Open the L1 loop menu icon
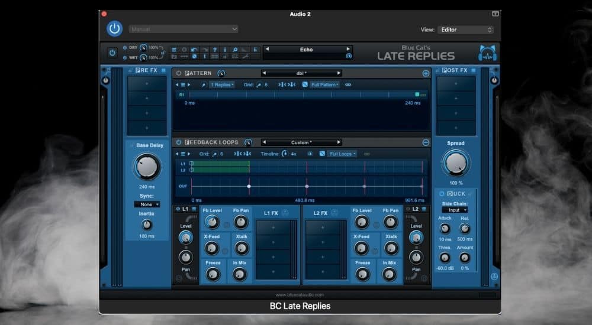Viewport: 592px width, 325px height. [194, 209]
